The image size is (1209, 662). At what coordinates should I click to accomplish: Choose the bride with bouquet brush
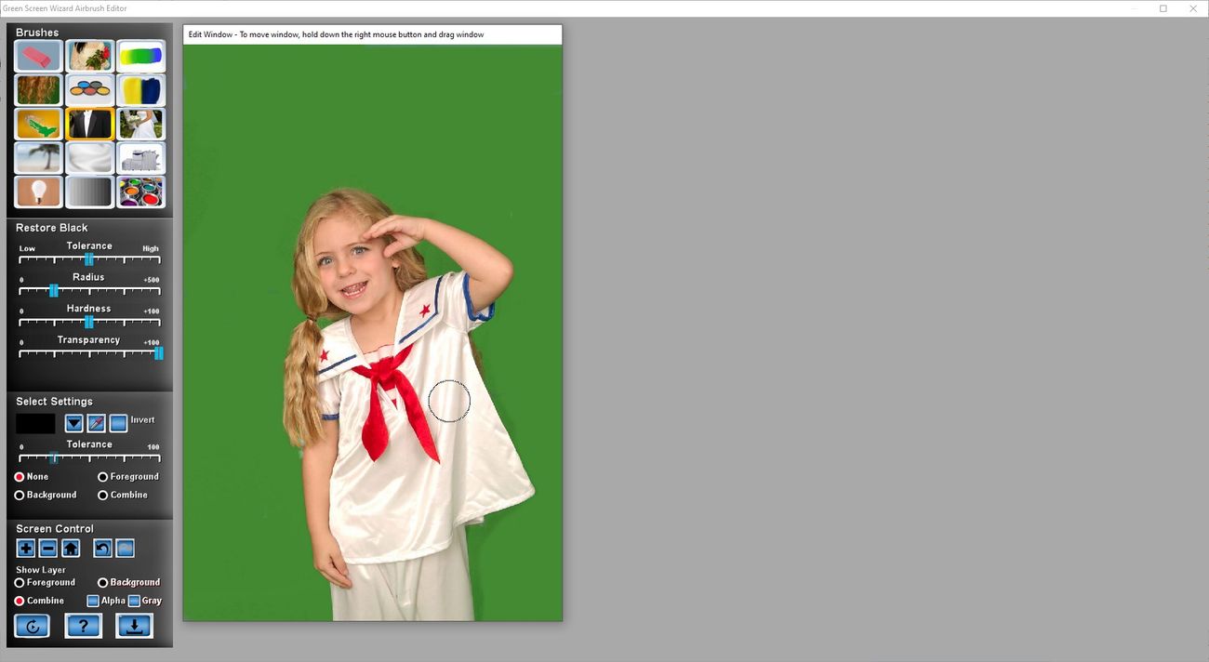click(x=141, y=125)
